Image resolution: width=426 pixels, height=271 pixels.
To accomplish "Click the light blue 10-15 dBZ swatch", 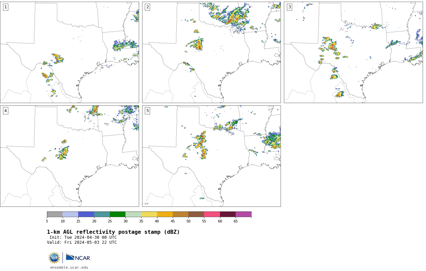I will (71, 214).
